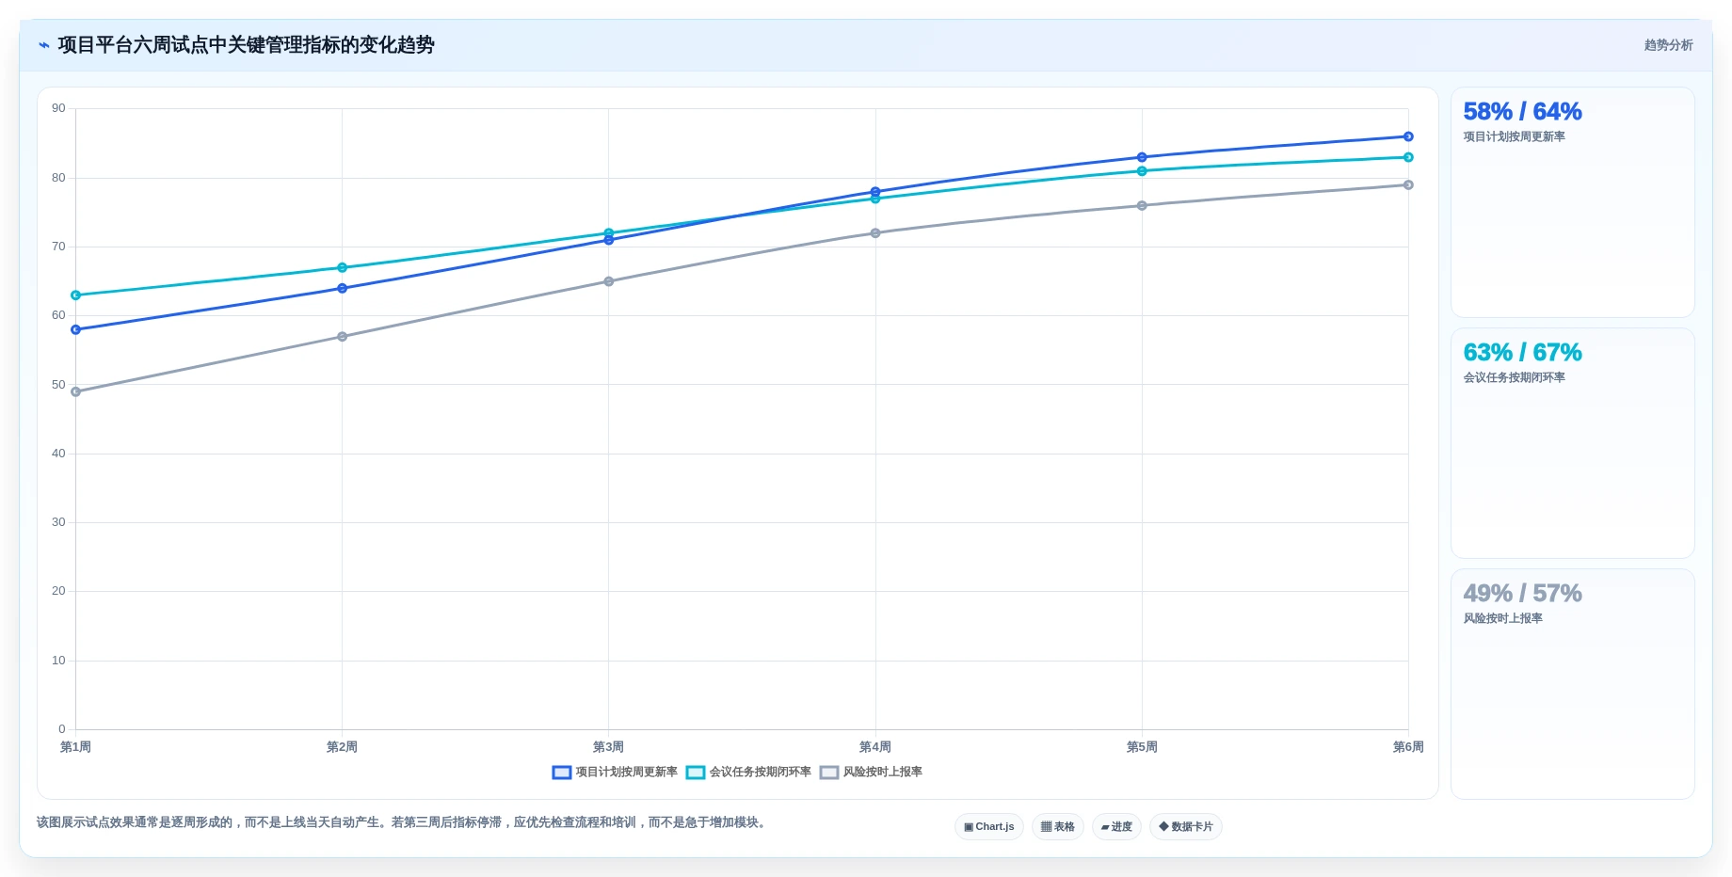Click the 90 y-axis label
Image resolution: width=1732 pixels, height=877 pixels.
tap(58, 108)
